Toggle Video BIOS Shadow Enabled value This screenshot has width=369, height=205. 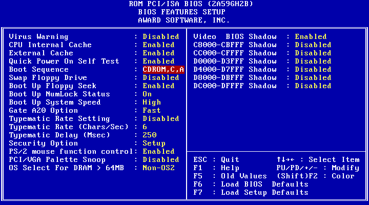click(x=311, y=36)
